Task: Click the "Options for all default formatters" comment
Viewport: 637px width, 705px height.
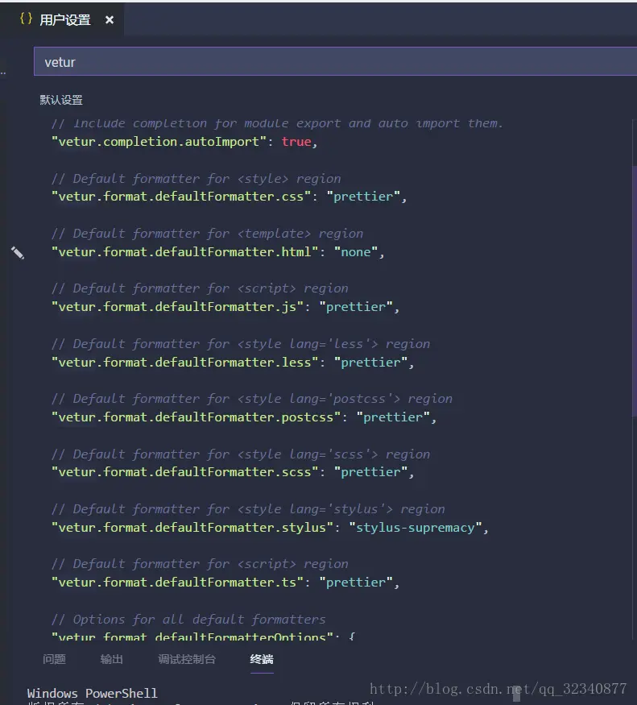Action: [x=188, y=620]
